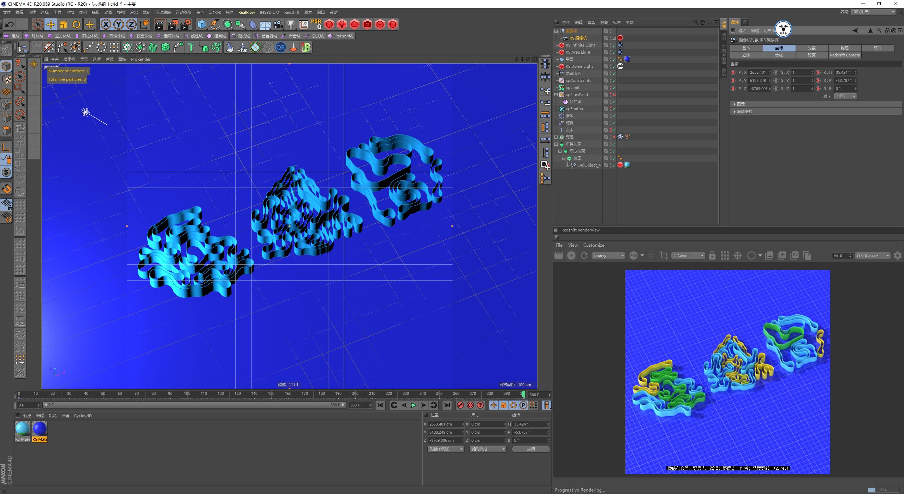The image size is (904, 494).
Task: Select the Move tool in the toolbar
Action: click(x=51, y=24)
